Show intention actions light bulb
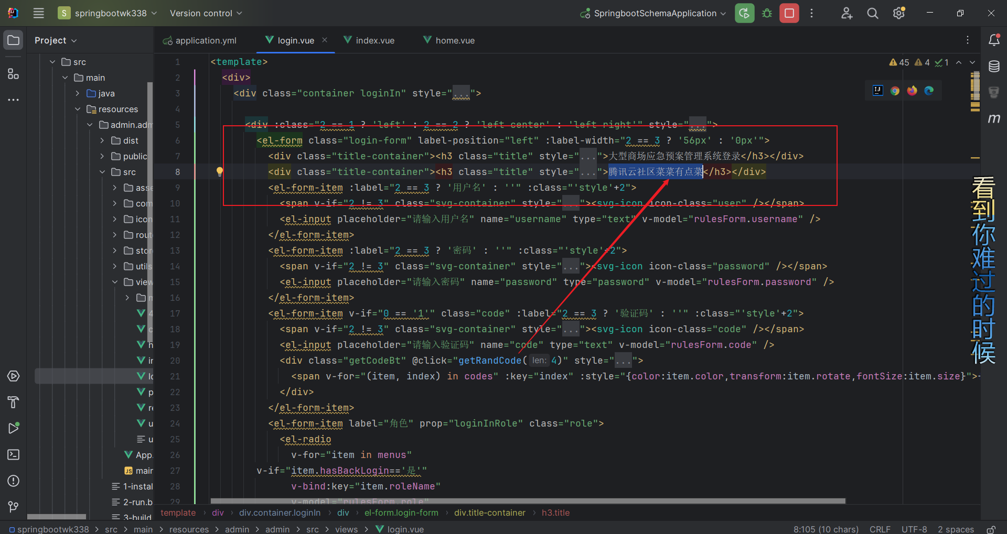 pos(220,171)
